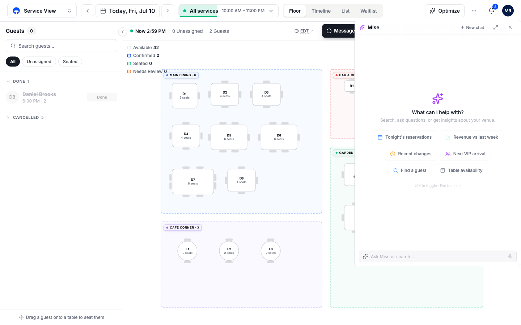This screenshot has height=325, width=521.
Task: Go to the previous day
Action: 88,11
